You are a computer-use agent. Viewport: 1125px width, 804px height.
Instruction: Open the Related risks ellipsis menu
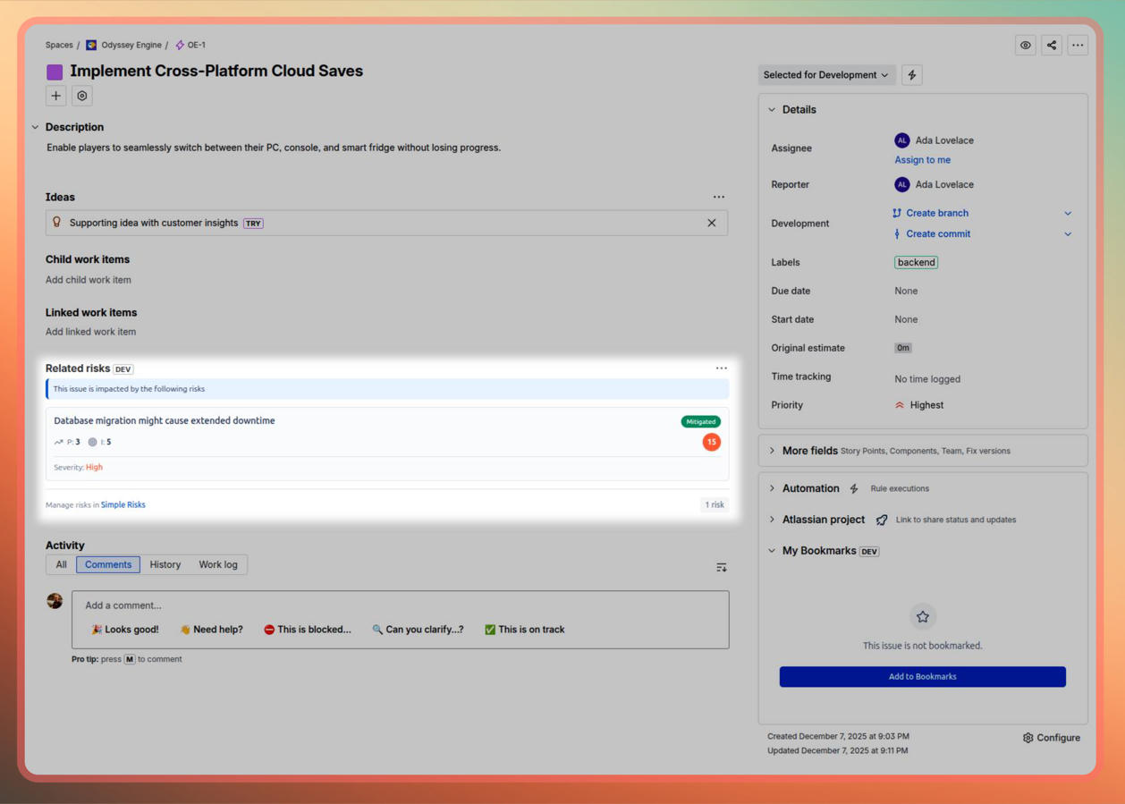(x=722, y=368)
